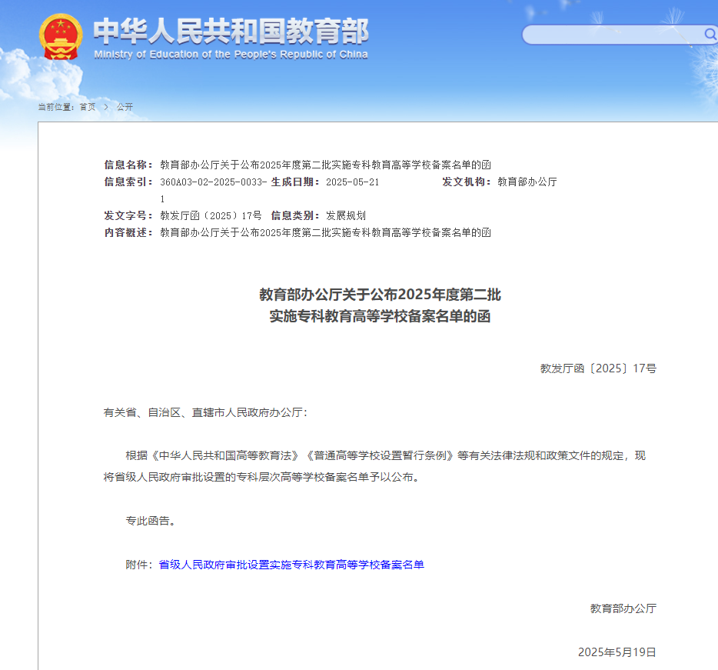Viewport: 718px width, 670px height.
Task: Click the line 专此函告。
Action: coord(151,521)
